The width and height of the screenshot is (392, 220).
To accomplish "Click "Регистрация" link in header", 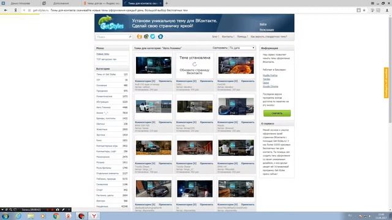I will [x=266, y=30].
